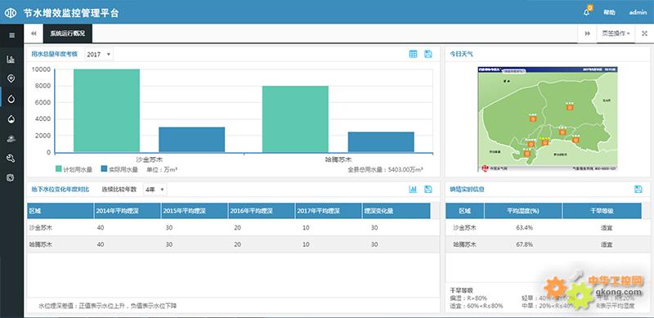The image size is (654, 318).
Task: Open the bottom circular settings sidebar icon
Action: coord(11,177)
